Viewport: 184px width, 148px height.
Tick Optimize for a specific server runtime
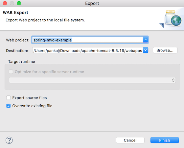click(11, 72)
